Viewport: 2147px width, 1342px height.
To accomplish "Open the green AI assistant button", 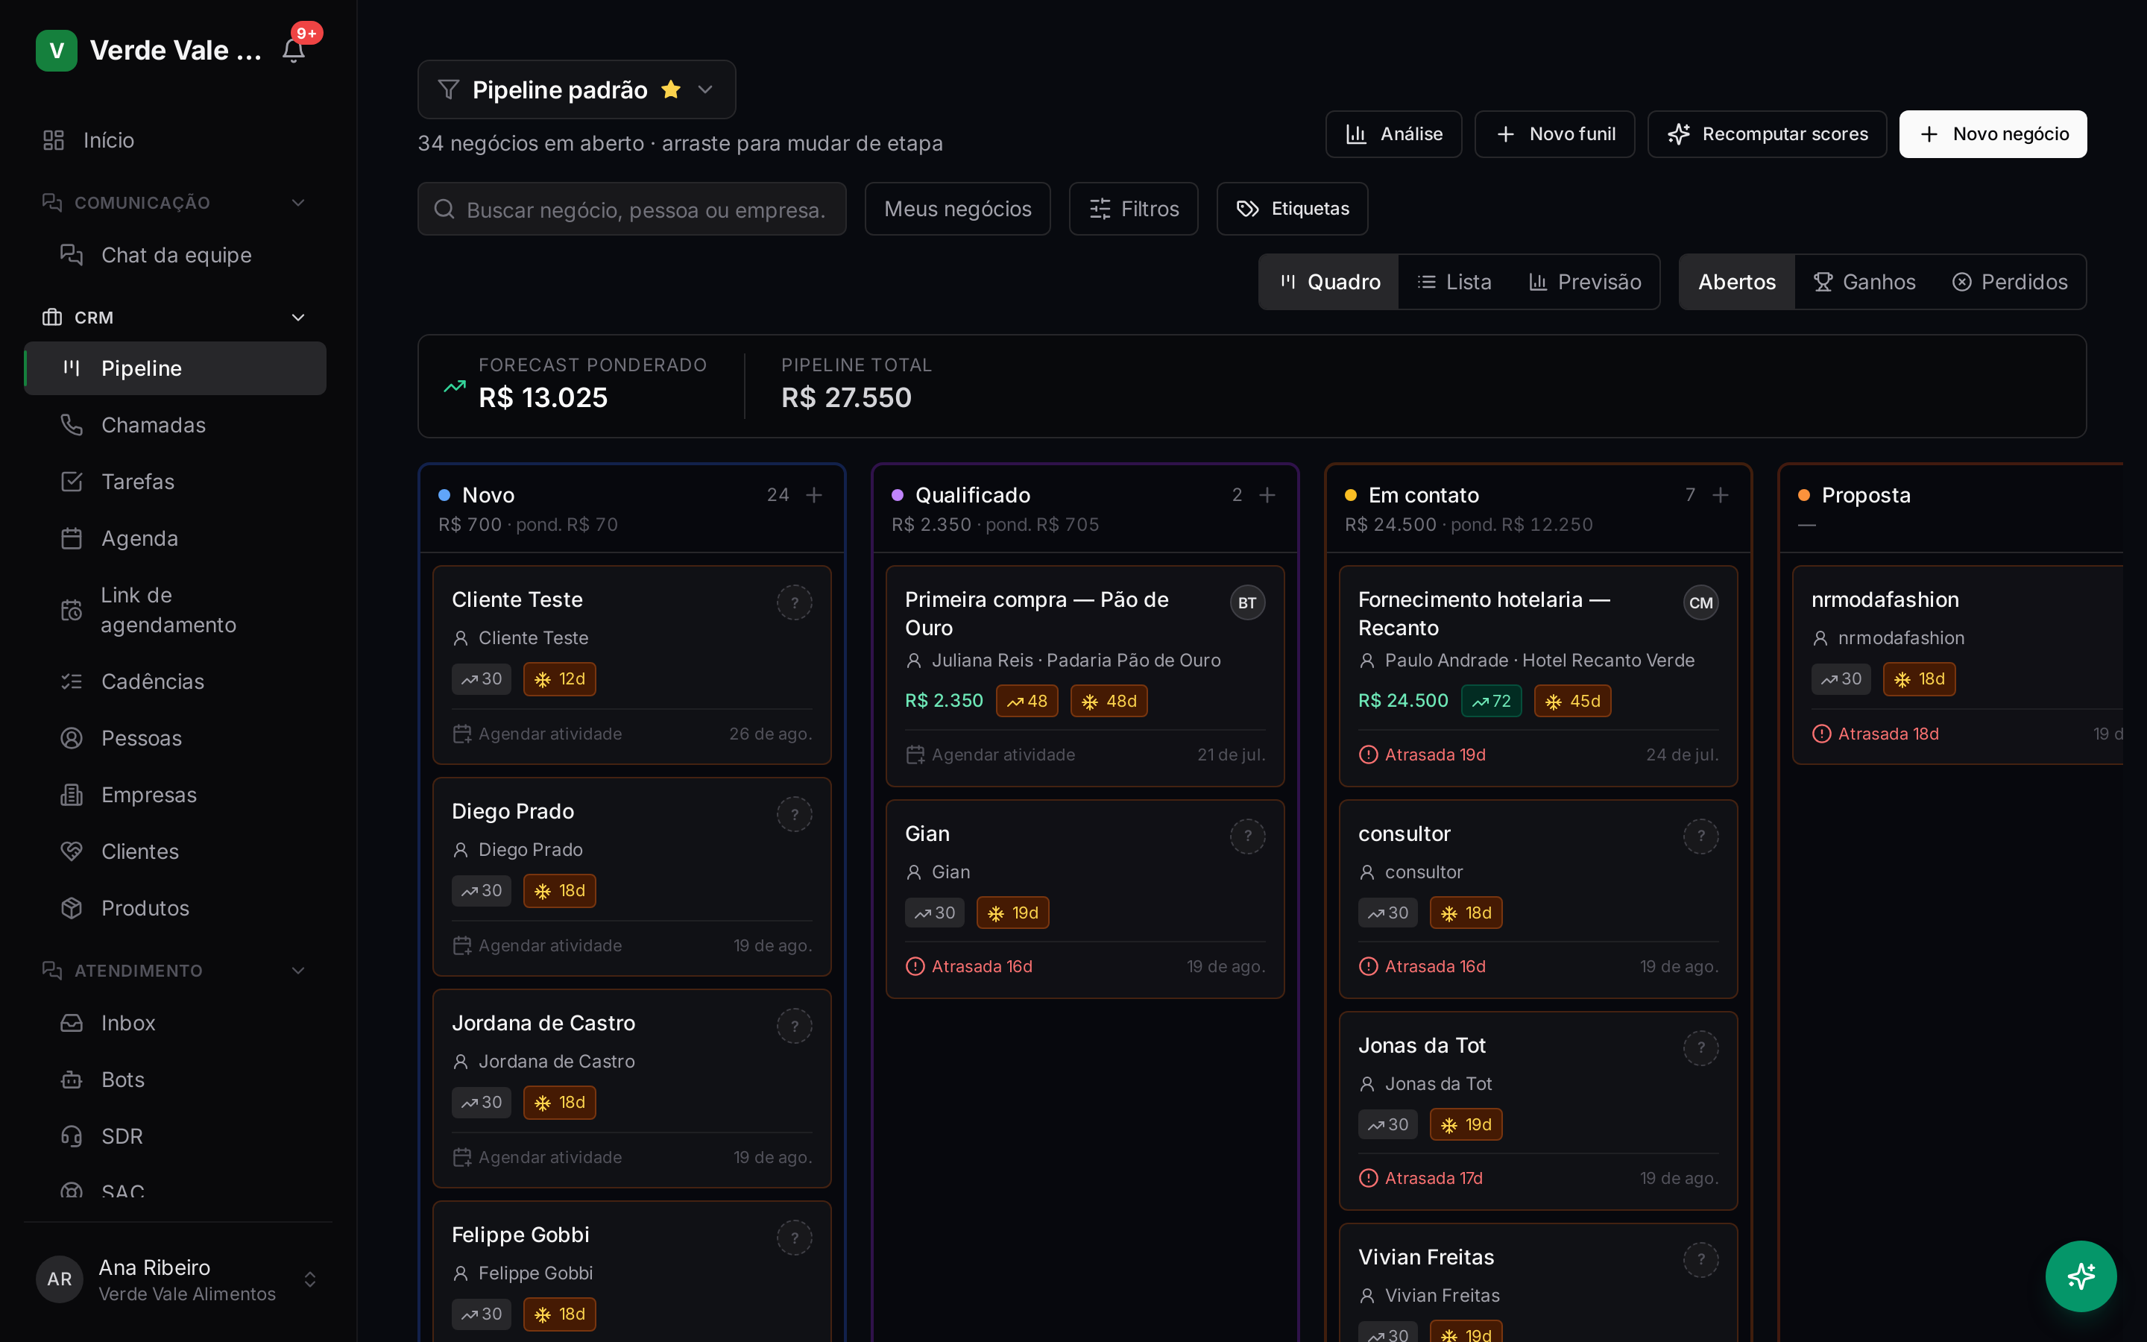I will click(x=2081, y=1276).
